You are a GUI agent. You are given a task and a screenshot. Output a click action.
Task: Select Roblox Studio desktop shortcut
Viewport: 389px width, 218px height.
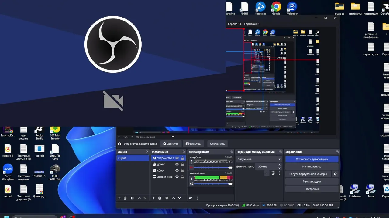(39, 133)
